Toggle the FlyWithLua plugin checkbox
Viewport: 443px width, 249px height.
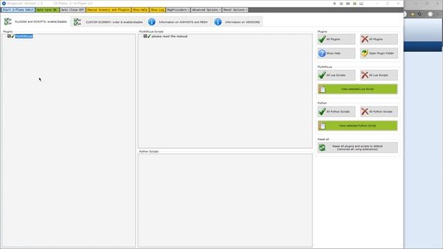pos(9,36)
